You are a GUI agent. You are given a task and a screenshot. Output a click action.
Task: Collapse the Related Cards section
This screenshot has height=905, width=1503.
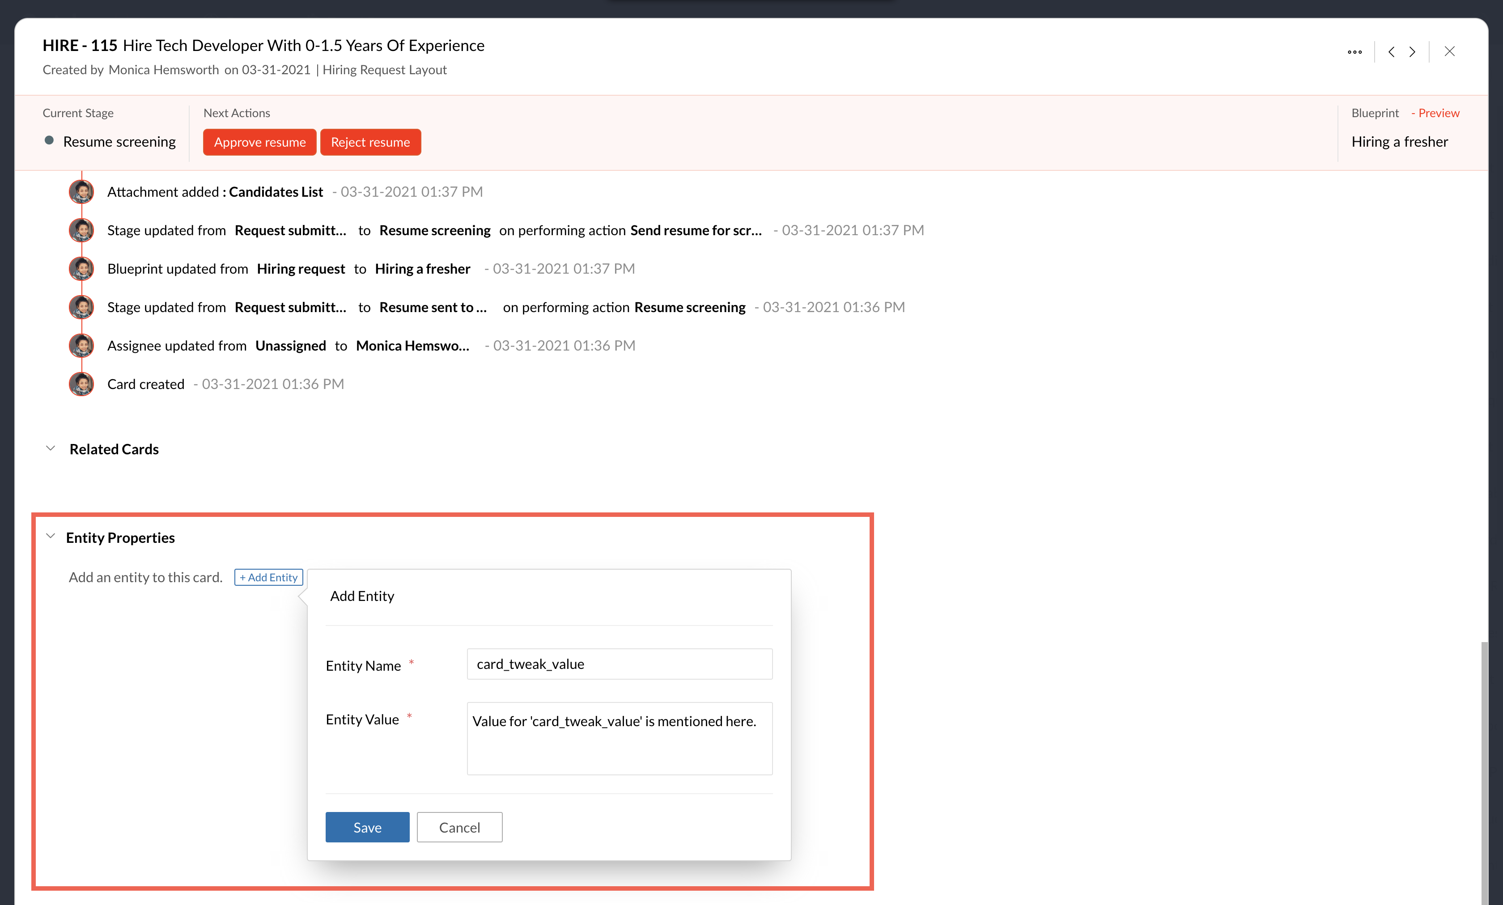pos(51,449)
